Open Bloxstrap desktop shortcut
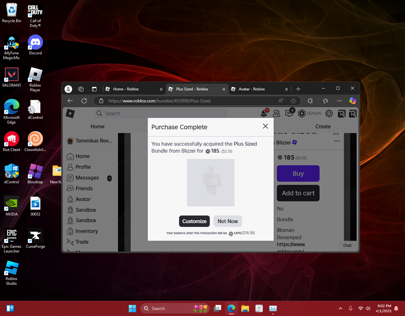 pyautogui.click(x=35, y=174)
